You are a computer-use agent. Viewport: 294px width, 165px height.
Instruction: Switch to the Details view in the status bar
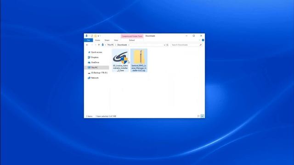click(198, 116)
